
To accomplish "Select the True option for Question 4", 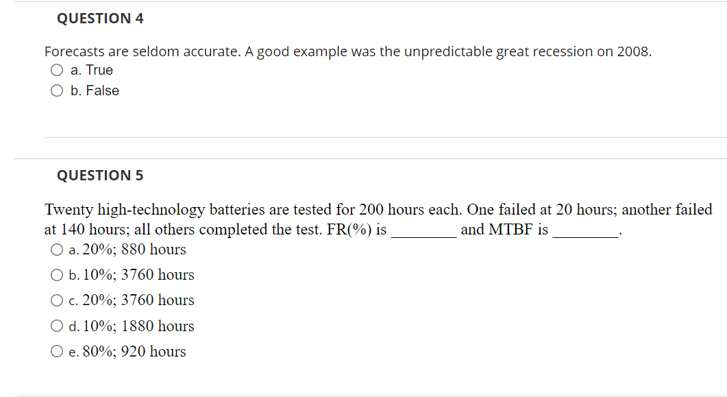I will click(x=57, y=69).
